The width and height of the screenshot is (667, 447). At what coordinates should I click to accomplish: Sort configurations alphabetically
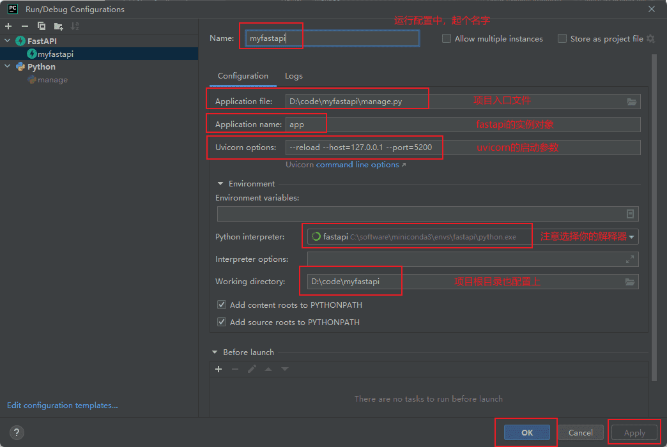point(75,26)
